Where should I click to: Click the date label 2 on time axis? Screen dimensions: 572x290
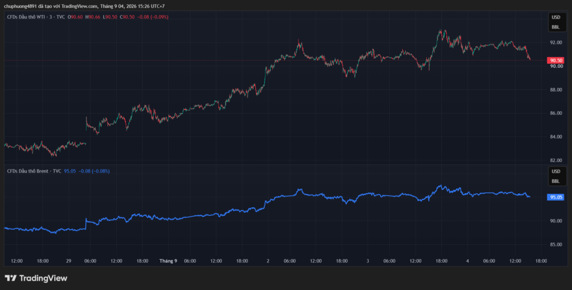[x=268, y=261]
